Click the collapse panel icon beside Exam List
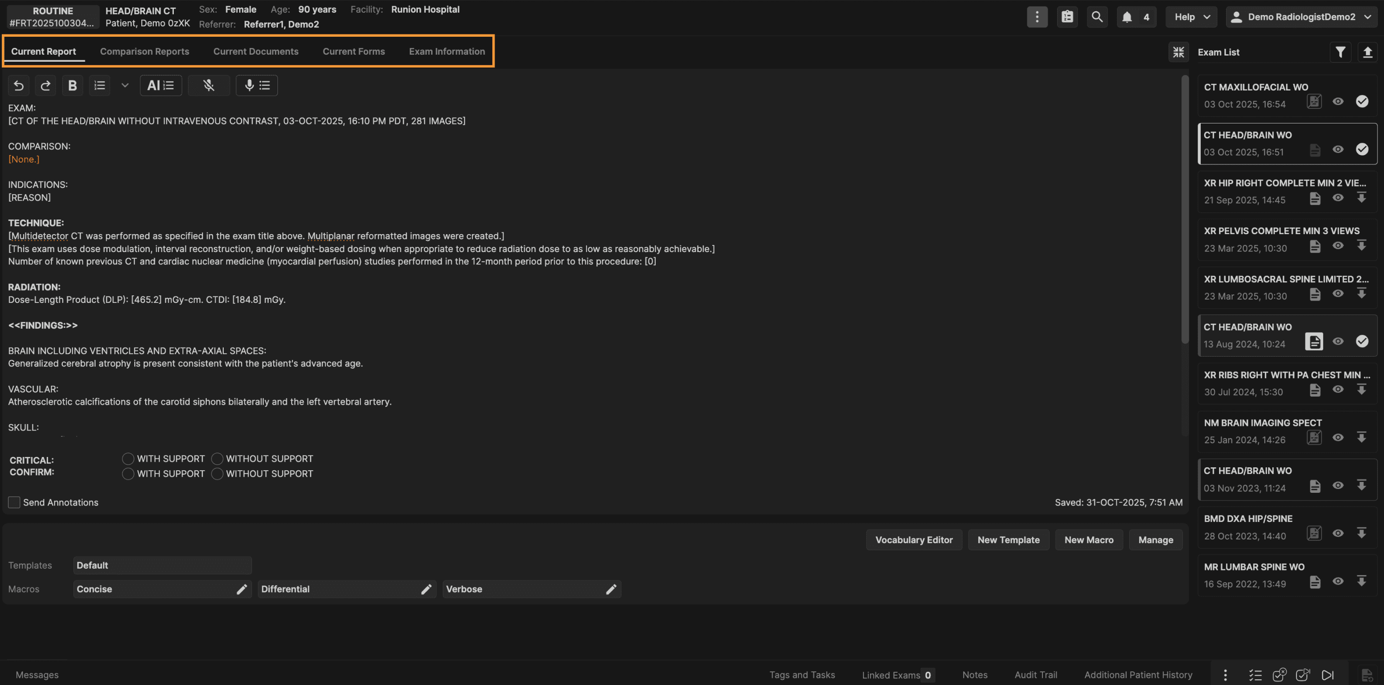The image size is (1384, 685). pyautogui.click(x=1178, y=52)
